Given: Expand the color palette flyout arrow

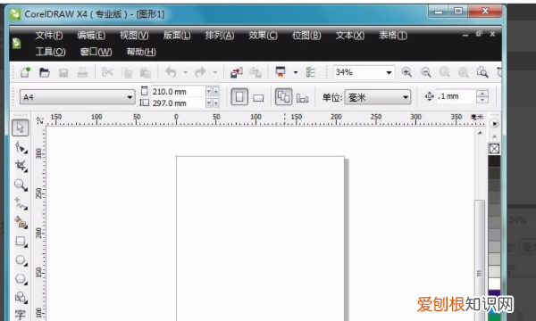Looking at the screenshot, I should pyautogui.click(x=494, y=123).
